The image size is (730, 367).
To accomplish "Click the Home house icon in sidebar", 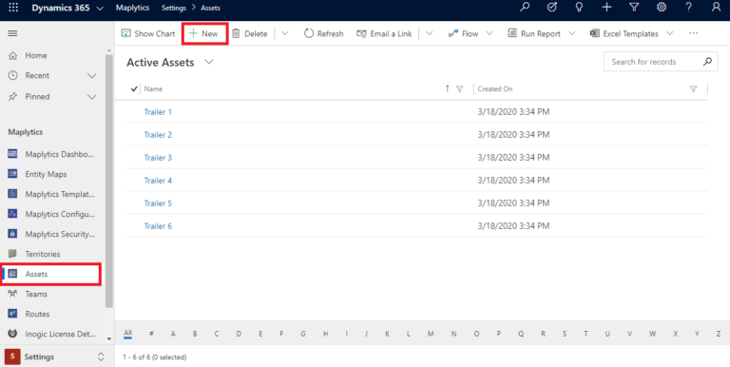I will (x=13, y=55).
